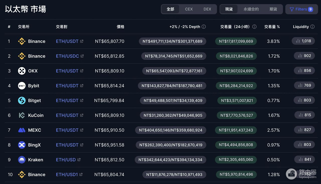The width and height of the screenshot is (321, 184).
Task: Open external link icon beside OKX ETH/USDT
Action: 82,71
